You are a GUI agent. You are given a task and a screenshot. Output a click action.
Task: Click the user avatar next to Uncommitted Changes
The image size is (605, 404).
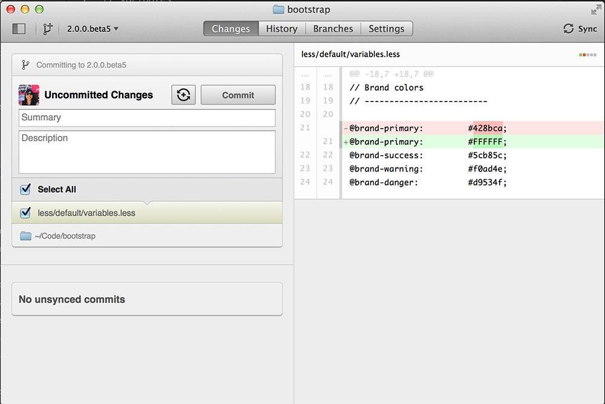click(29, 95)
